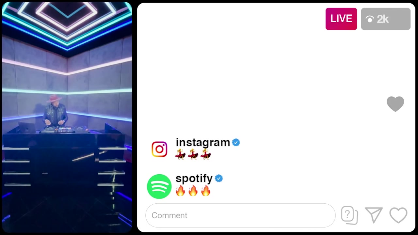Click the verified badge beside instagram
This screenshot has height=235, width=418.
236,143
